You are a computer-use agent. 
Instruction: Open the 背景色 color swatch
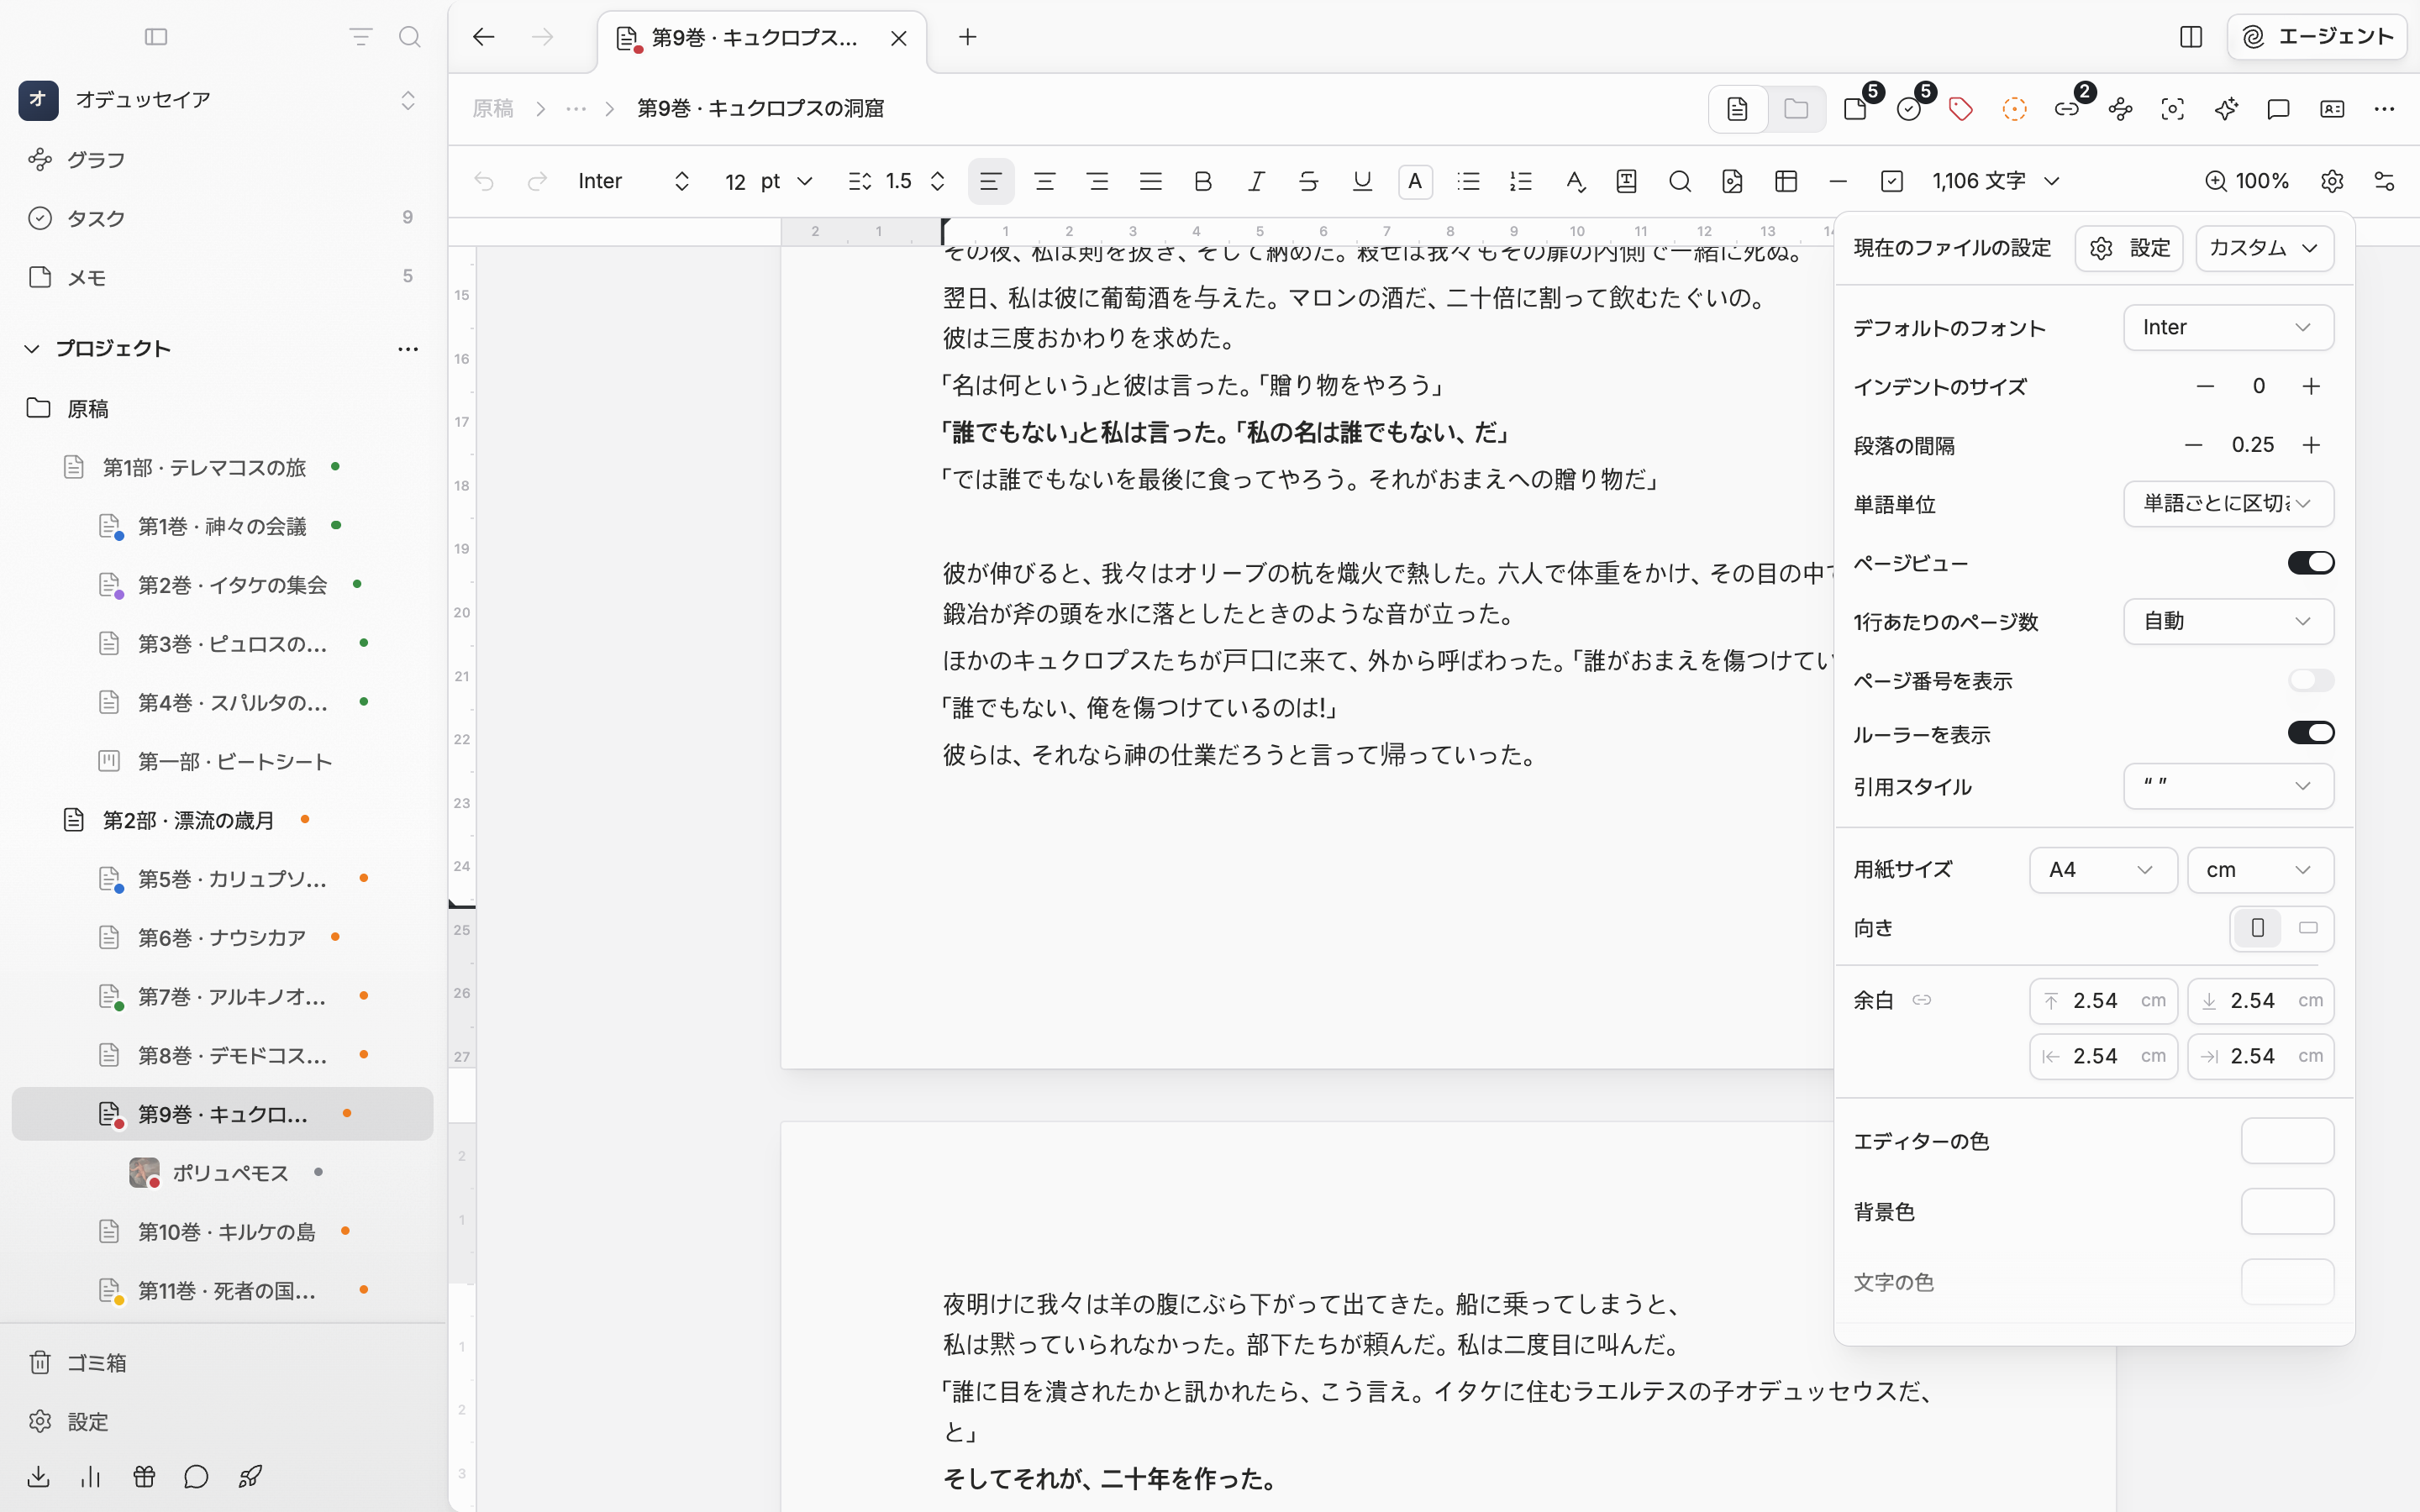(2287, 1211)
